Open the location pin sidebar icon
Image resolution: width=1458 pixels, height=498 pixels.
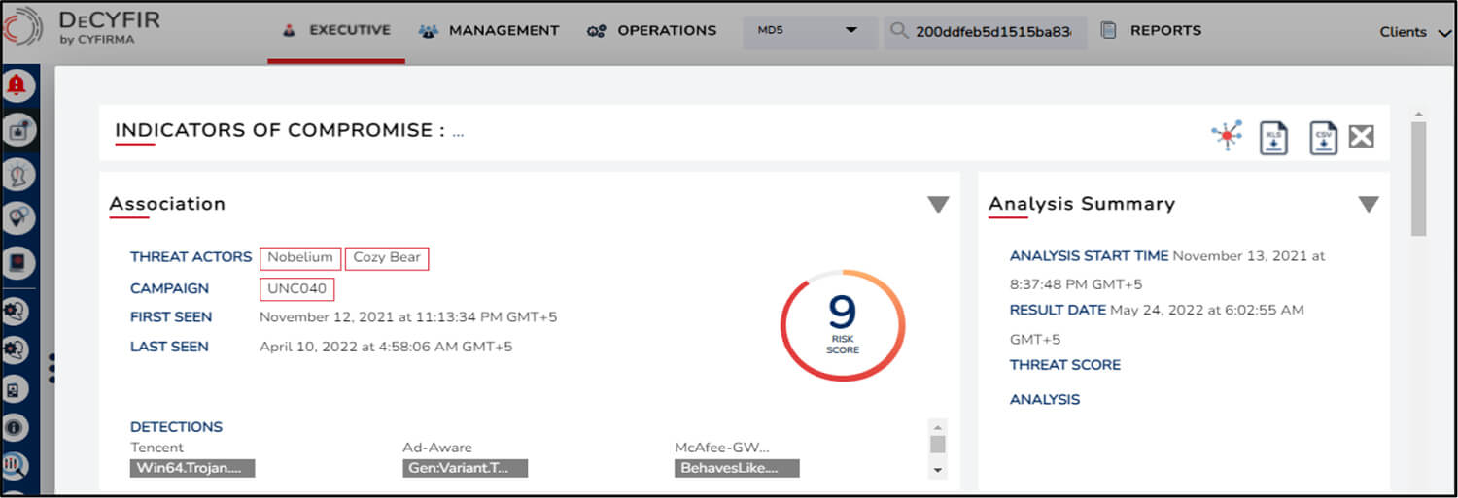[x=17, y=218]
